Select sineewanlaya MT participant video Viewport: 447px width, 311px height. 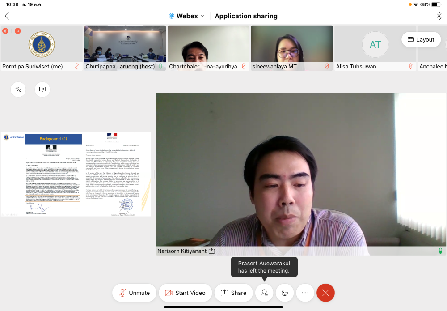292,48
